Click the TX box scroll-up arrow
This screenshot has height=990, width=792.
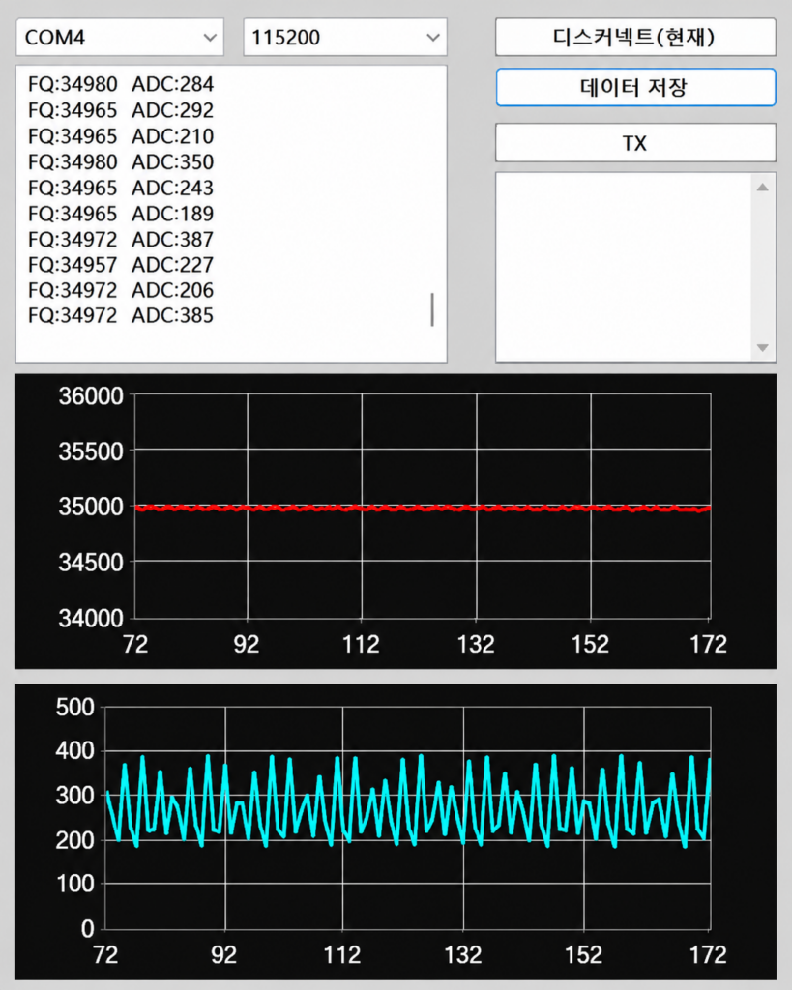763,187
